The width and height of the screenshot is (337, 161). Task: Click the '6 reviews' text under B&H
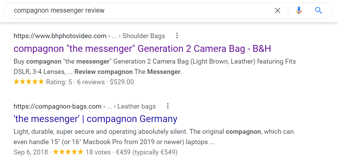(91, 82)
